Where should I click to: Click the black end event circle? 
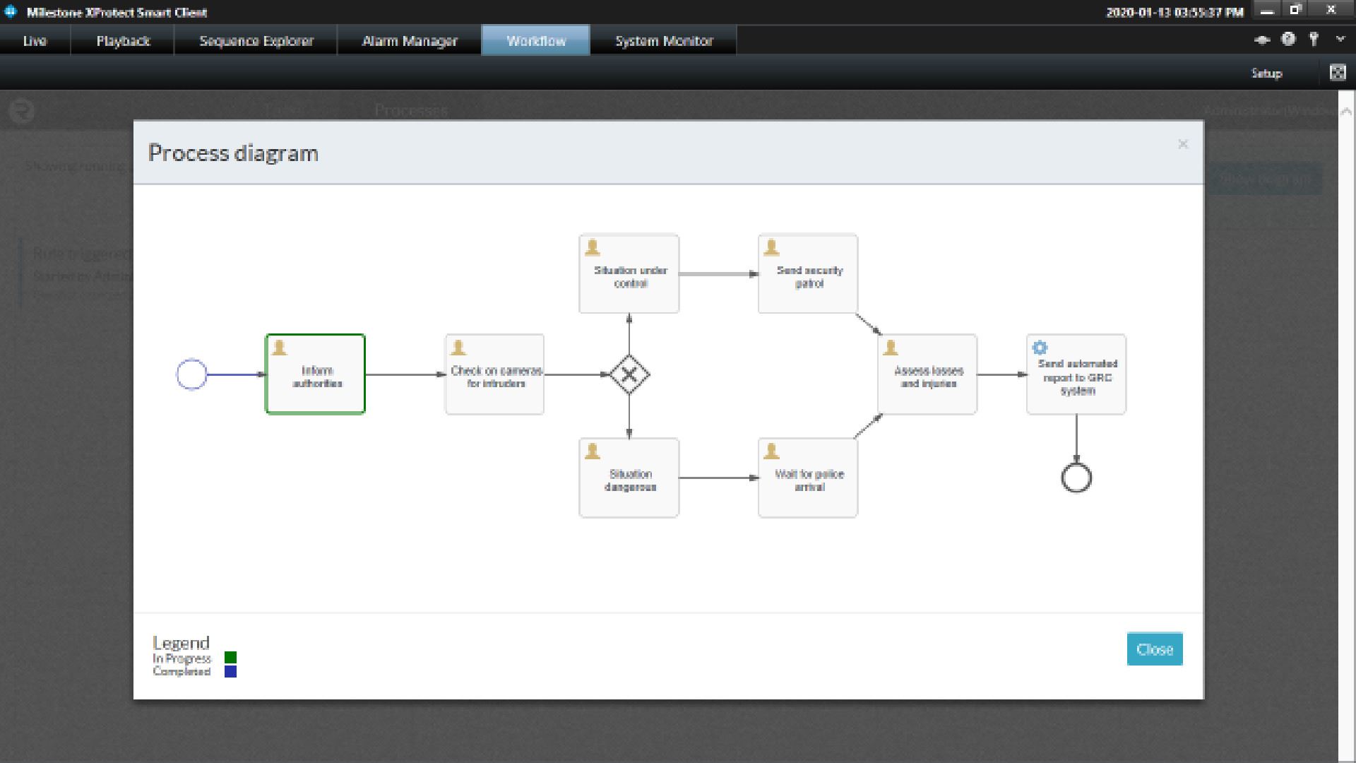(1076, 478)
